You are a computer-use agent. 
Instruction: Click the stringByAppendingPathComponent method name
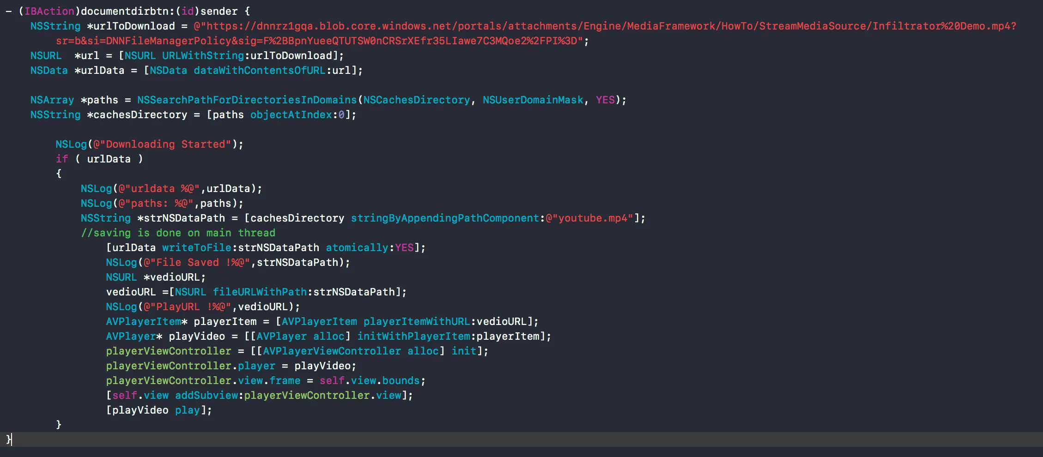click(444, 218)
